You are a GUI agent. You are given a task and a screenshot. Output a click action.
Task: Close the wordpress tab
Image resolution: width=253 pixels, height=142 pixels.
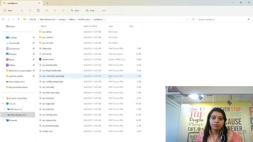pyautogui.click(x=39, y=3)
